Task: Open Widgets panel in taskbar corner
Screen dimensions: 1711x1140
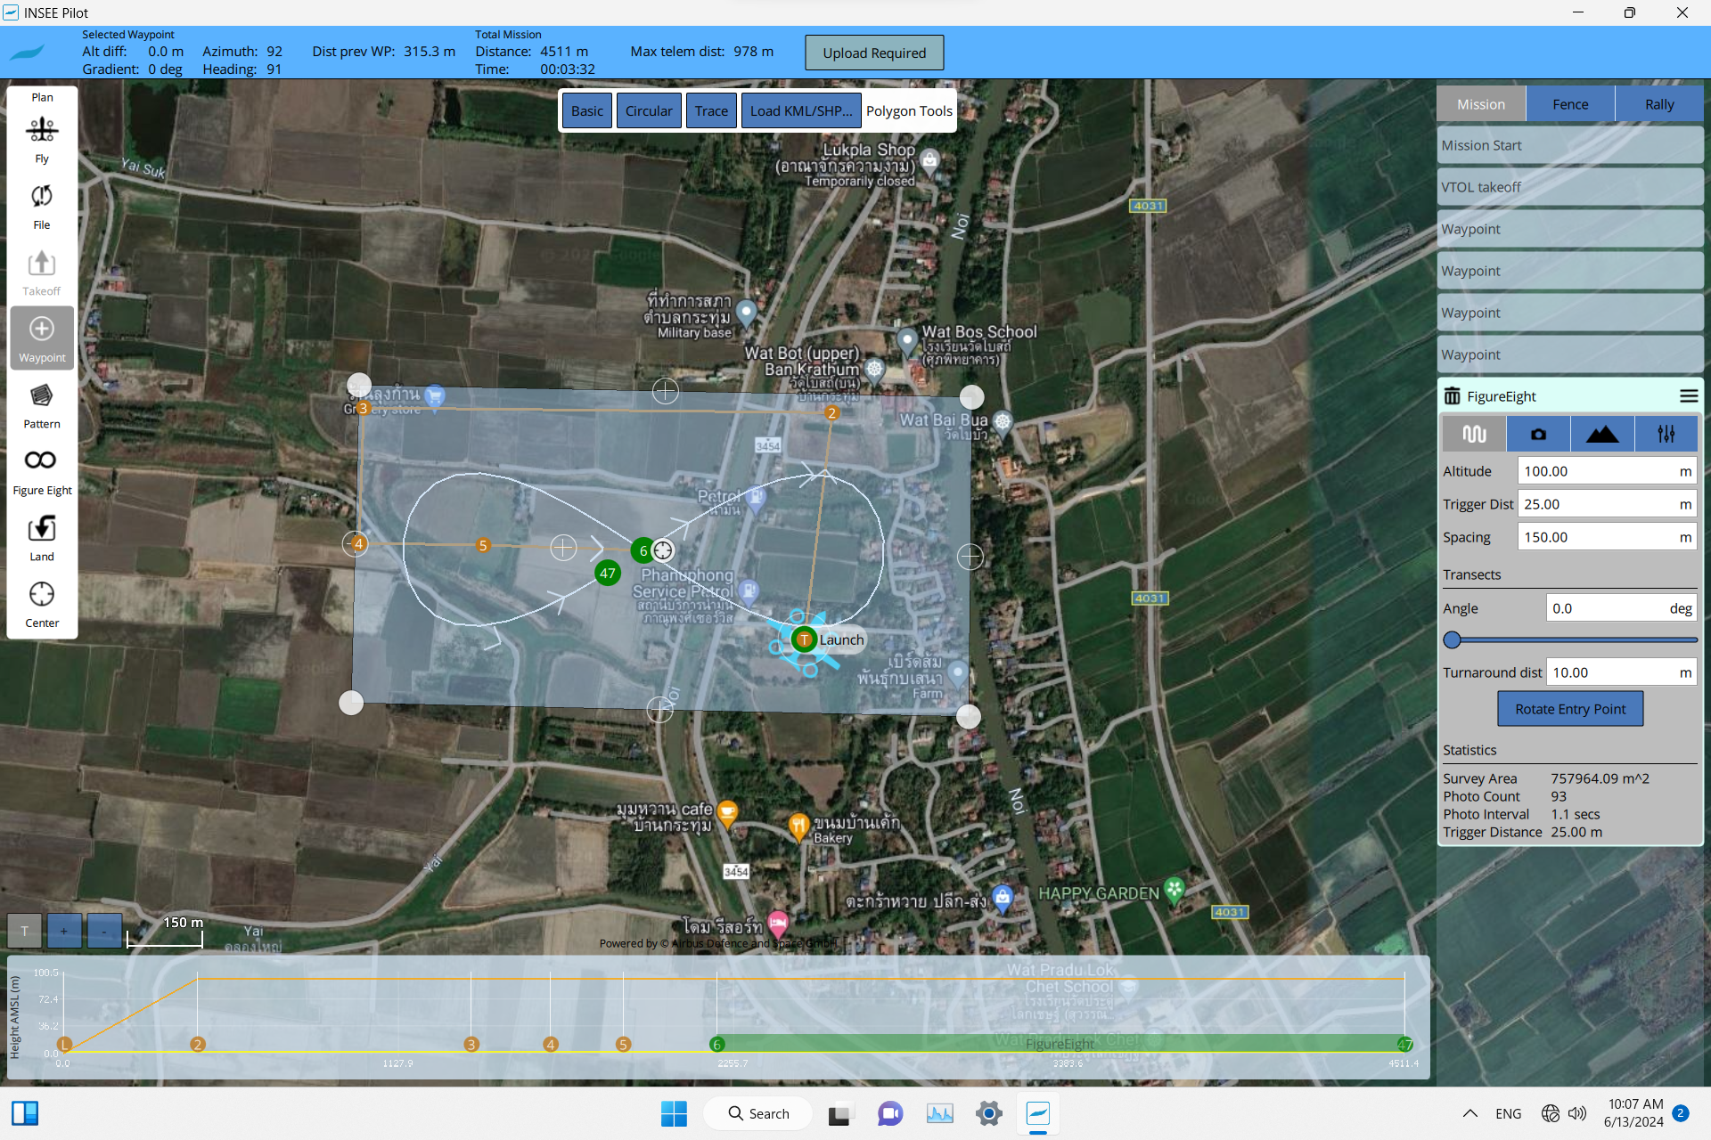Action: pyautogui.click(x=25, y=1113)
